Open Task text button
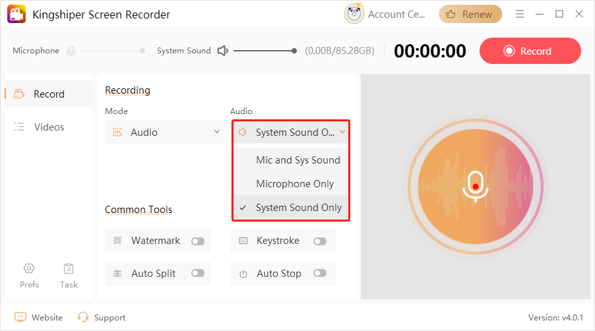 tap(69, 284)
